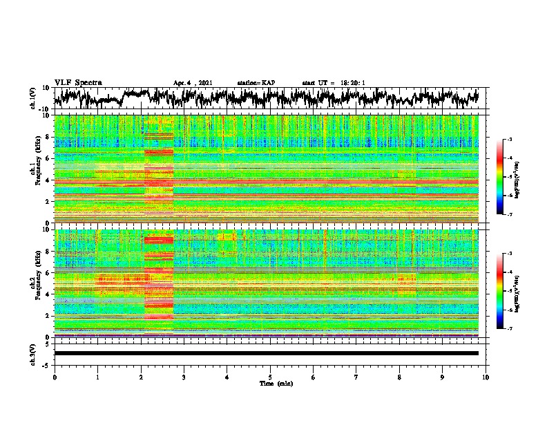Click the "ch.1(V)" axis label
The image size is (547, 423).
pyautogui.click(x=34, y=98)
